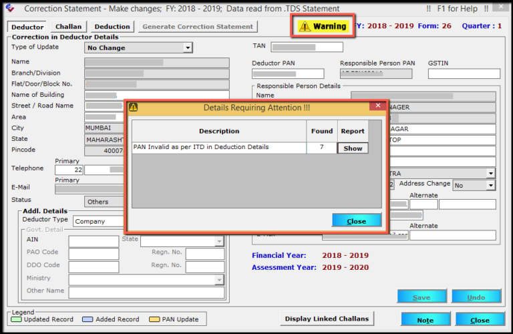Screen dimensions: 513x334
Task: Click the alert icon in the dialog title bar
Action: pos(133,107)
